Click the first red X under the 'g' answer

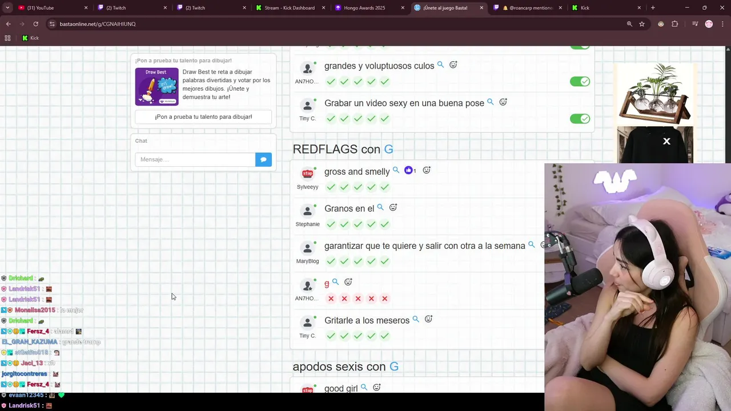(x=331, y=299)
